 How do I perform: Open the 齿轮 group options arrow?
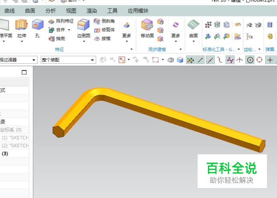pos(259,49)
